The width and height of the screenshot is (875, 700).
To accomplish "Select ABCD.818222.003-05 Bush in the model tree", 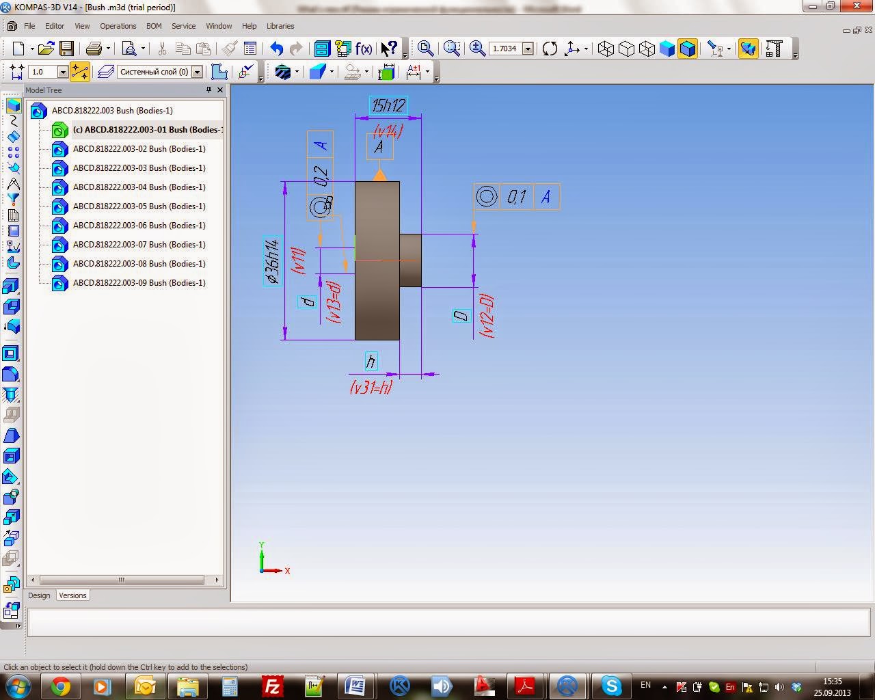I will [139, 206].
